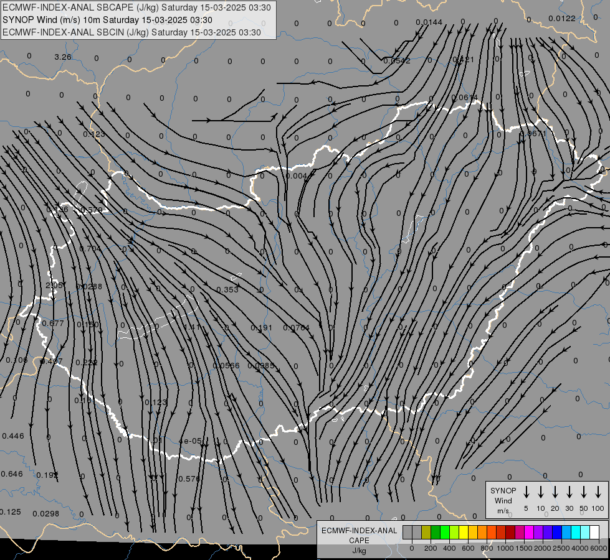The width and height of the screenshot is (610, 560).
Task: Click the SBCIN title line in the header
Action: pyautogui.click(x=131, y=32)
